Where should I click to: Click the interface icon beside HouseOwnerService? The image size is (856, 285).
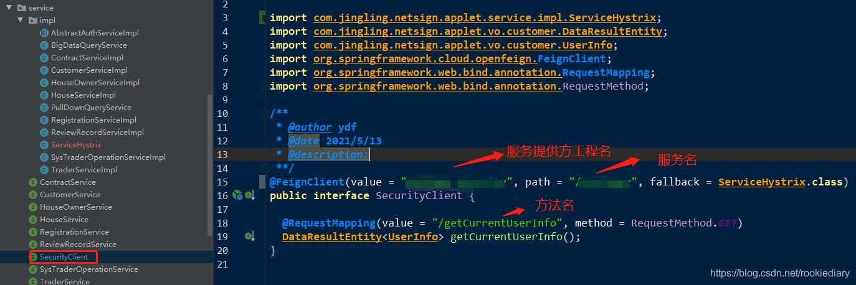[x=33, y=207]
